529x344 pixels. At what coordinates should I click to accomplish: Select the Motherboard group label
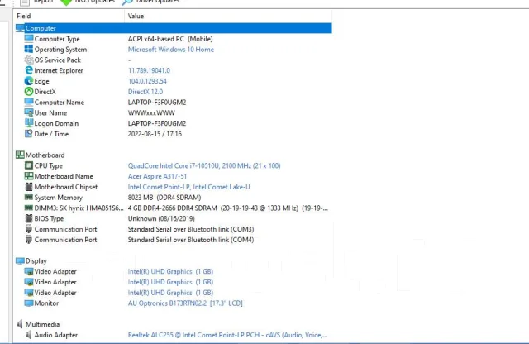tap(45, 155)
